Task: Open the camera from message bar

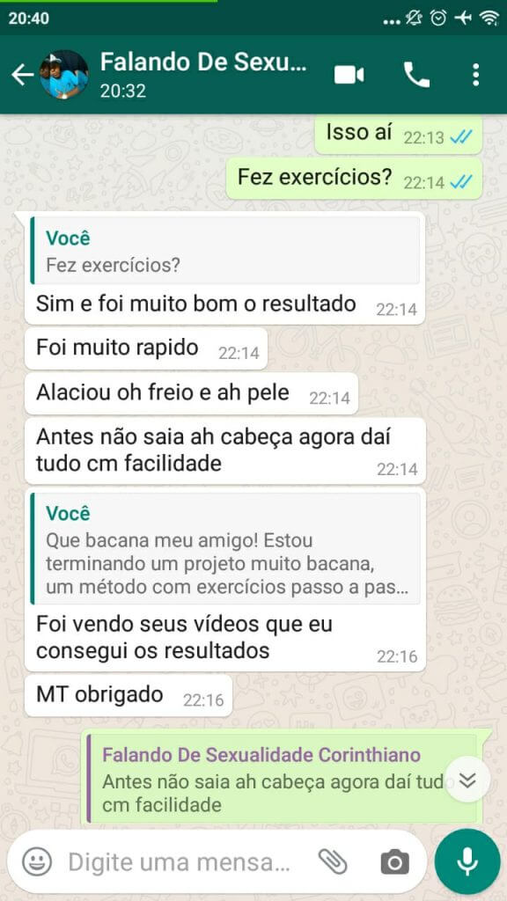Action: 395,862
